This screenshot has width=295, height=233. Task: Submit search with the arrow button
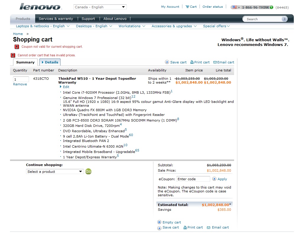(284, 19)
